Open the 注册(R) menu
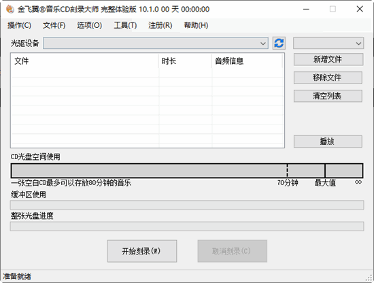Image resolution: width=374 pixels, height=283 pixels. point(160,25)
